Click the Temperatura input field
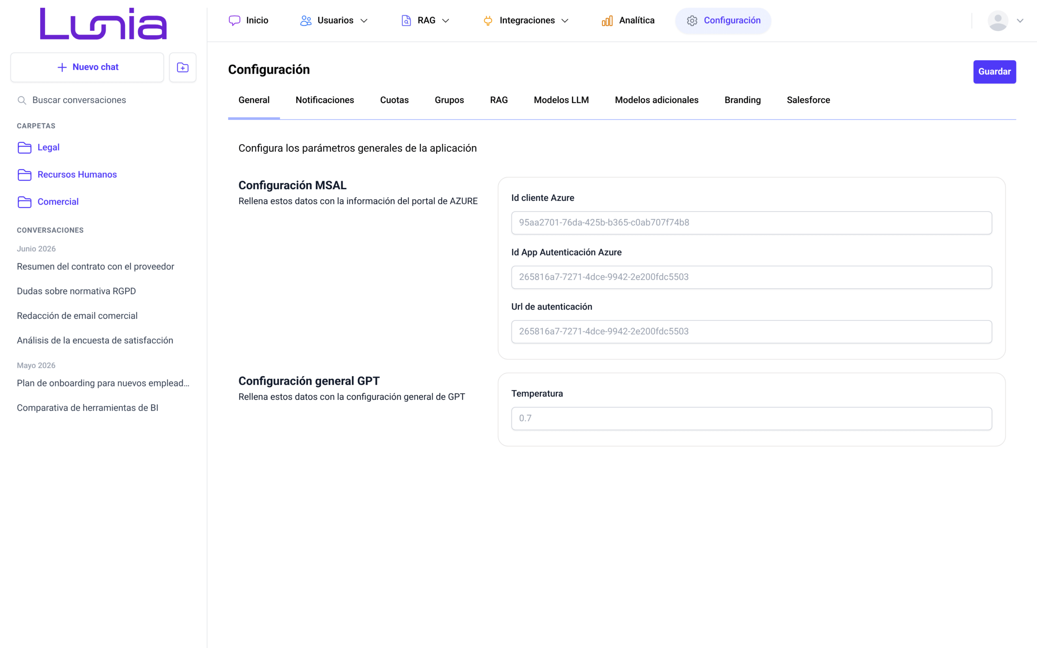This screenshot has height=648, width=1037. 751,419
